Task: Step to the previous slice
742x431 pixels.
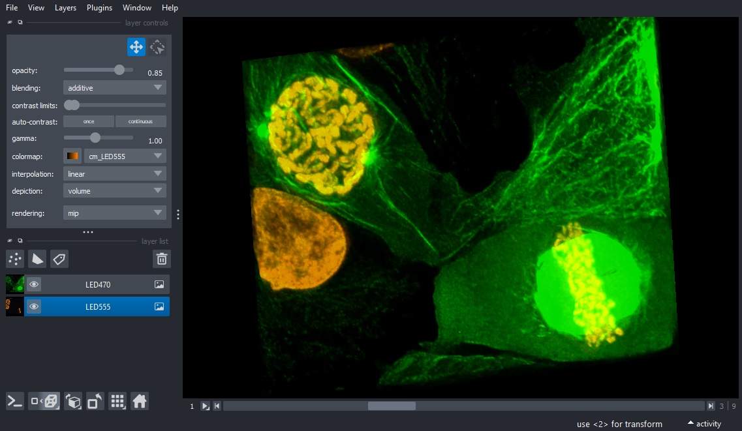Action: click(217, 406)
